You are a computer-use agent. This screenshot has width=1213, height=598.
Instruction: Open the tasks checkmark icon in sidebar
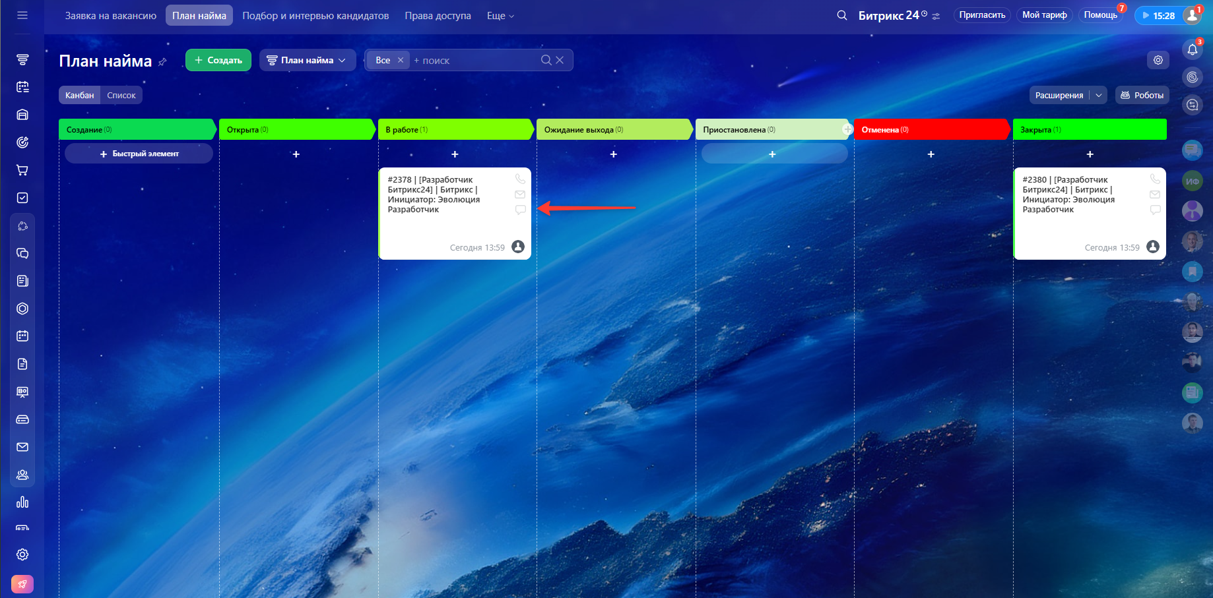(x=22, y=198)
